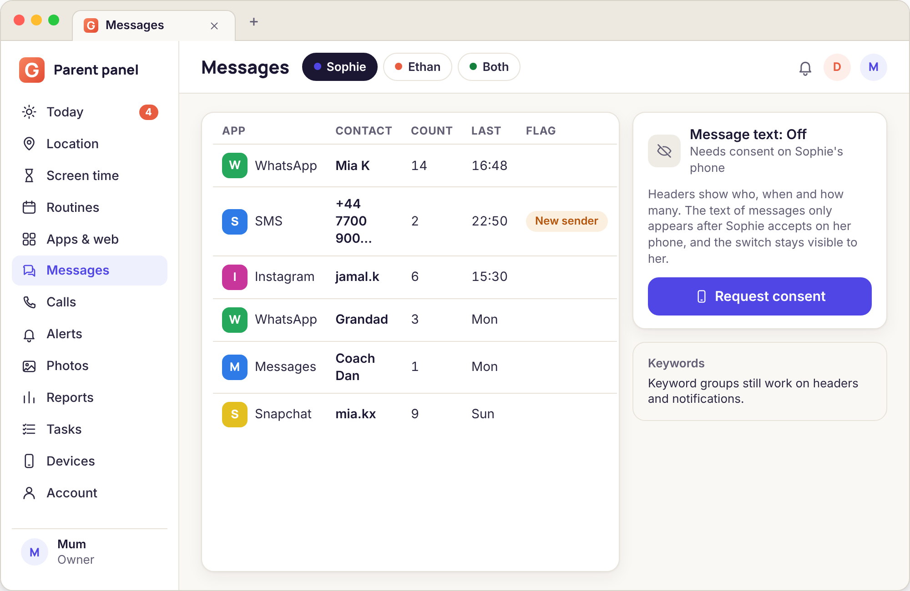Open Reports from the sidebar
Image resolution: width=910 pixels, height=591 pixels.
(90, 397)
